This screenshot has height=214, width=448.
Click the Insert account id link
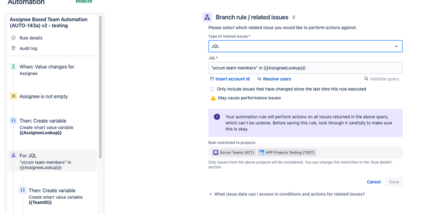pos(233,79)
